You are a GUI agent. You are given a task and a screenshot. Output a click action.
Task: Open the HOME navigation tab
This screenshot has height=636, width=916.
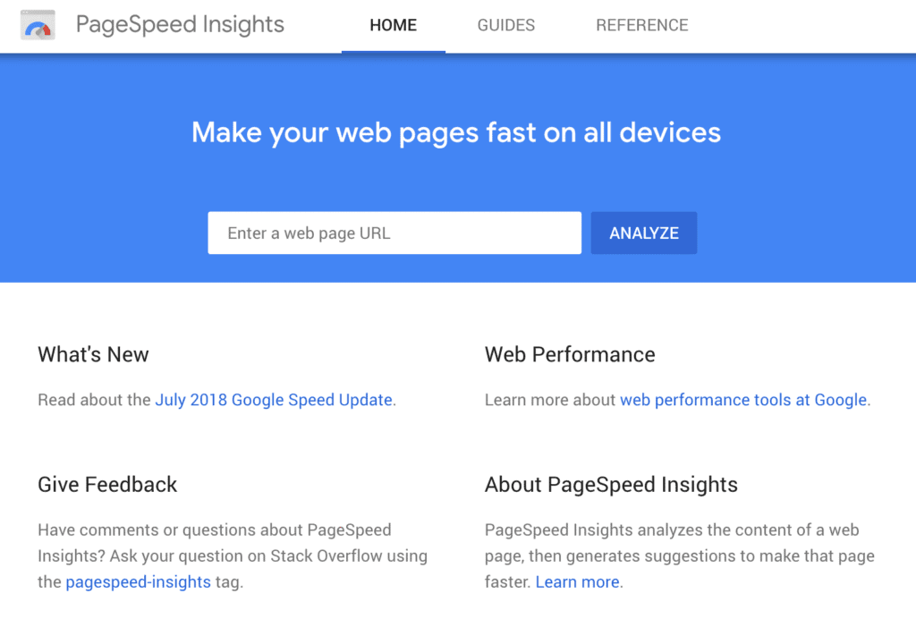tap(393, 25)
